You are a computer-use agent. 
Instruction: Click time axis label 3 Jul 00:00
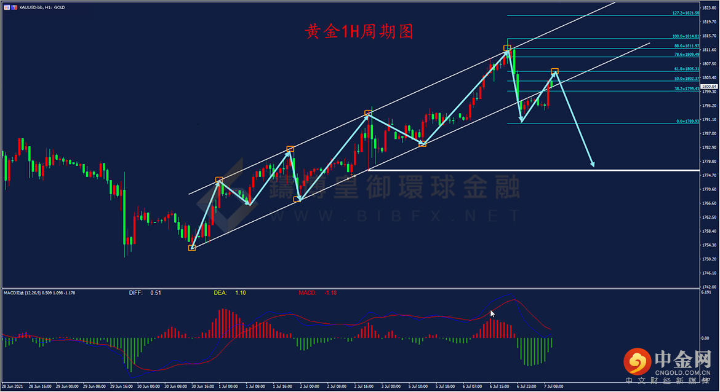coord(391,386)
